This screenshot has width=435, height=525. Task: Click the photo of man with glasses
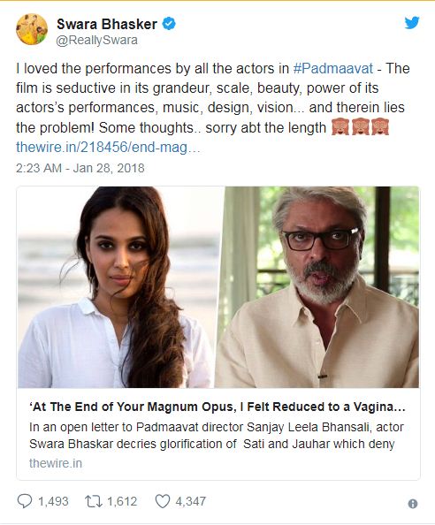(x=317, y=287)
